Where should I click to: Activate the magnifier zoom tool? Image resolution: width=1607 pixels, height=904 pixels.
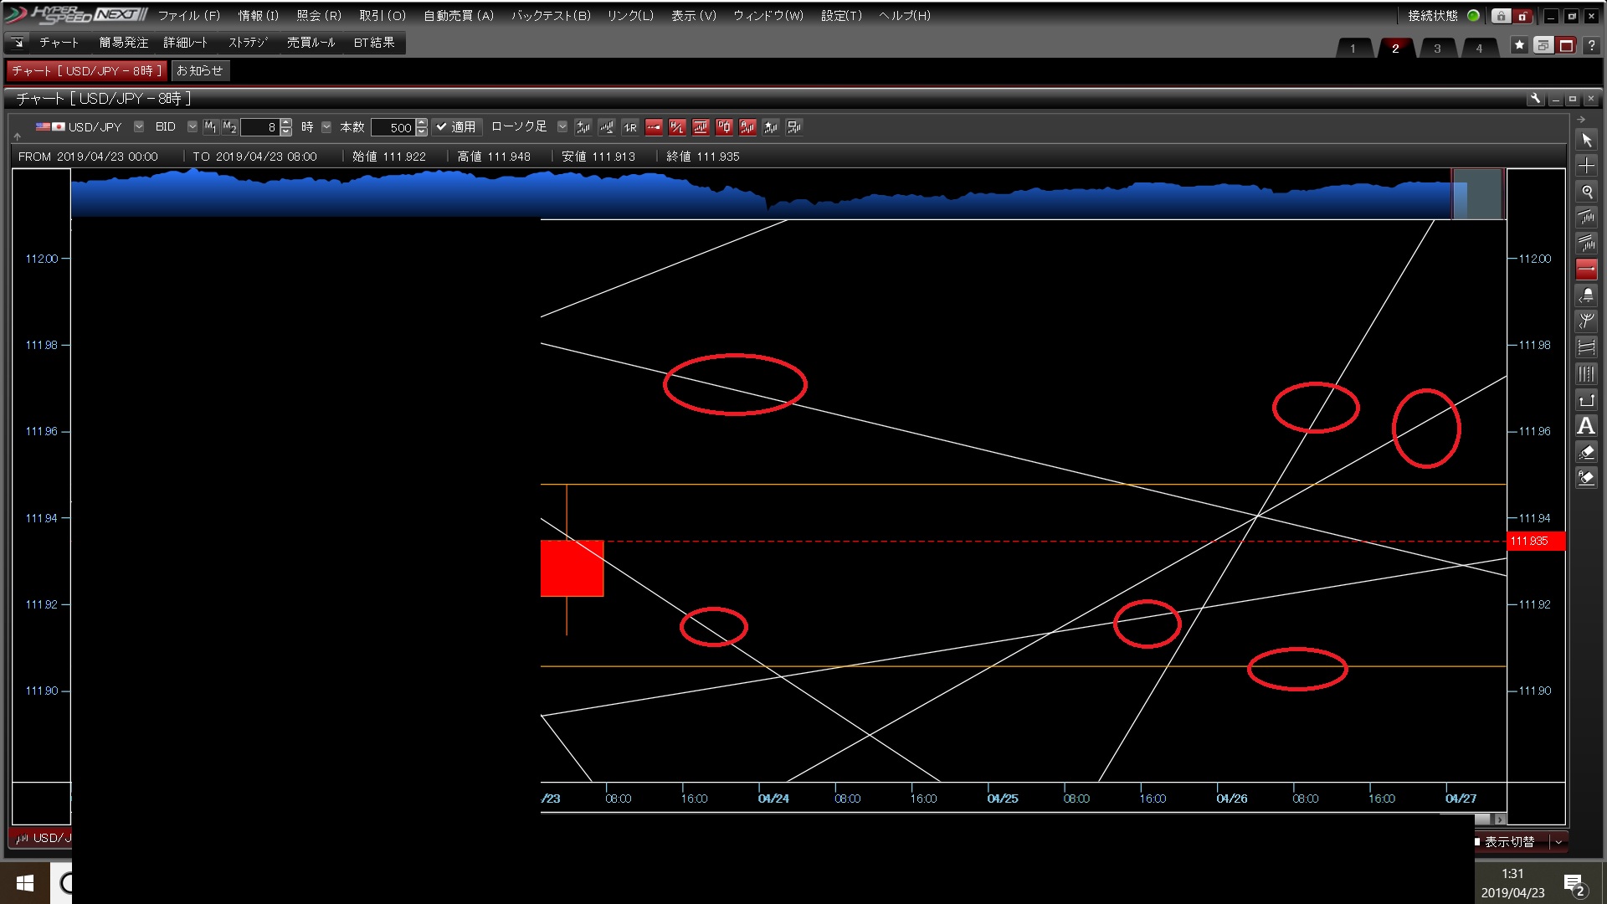pos(1586,193)
